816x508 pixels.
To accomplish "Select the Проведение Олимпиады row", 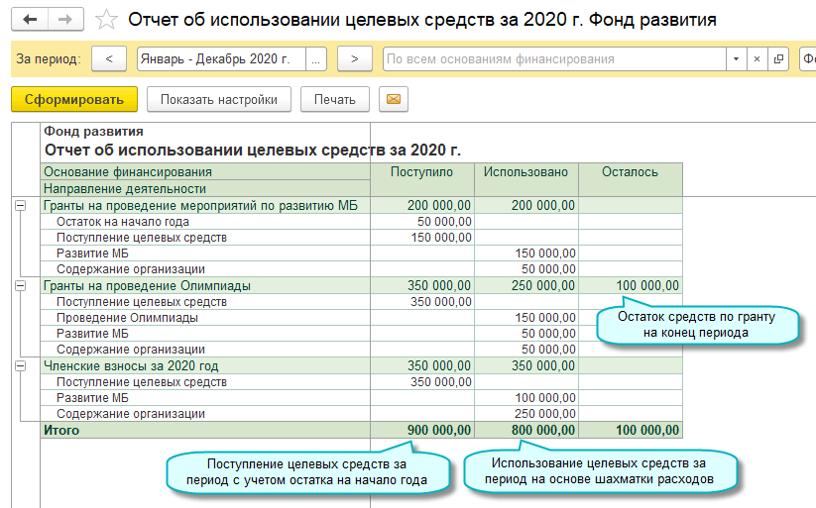I will [x=361, y=318].
